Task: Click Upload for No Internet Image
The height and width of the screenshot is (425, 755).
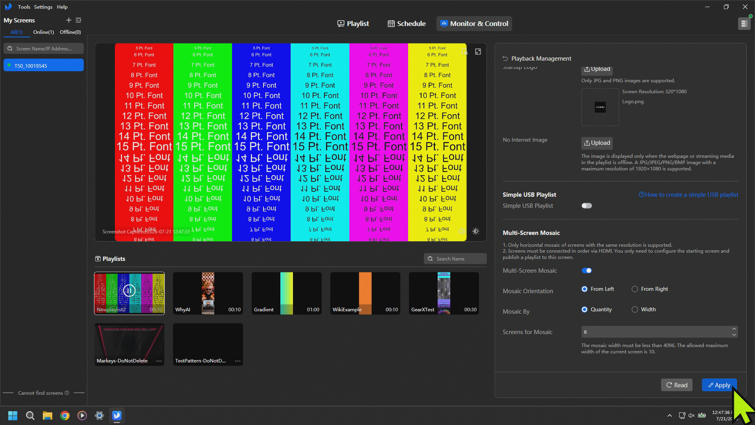Action: (x=597, y=143)
